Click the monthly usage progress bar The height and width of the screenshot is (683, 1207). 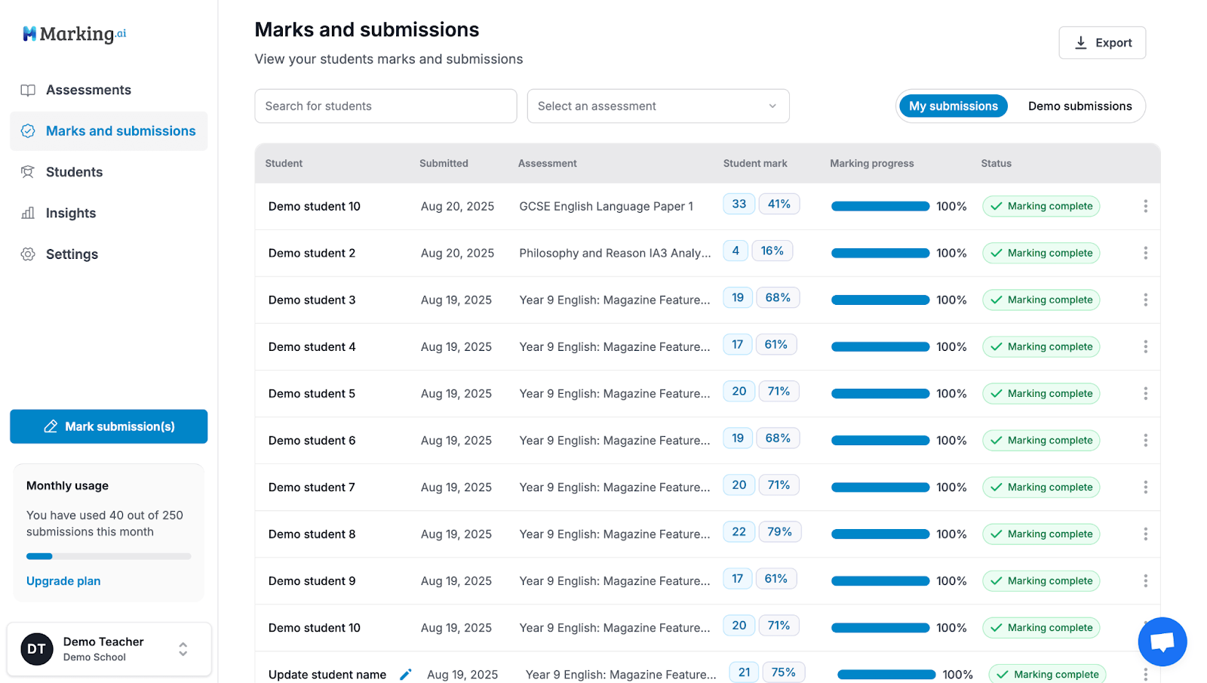pyautogui.click(x=108, y=556)
